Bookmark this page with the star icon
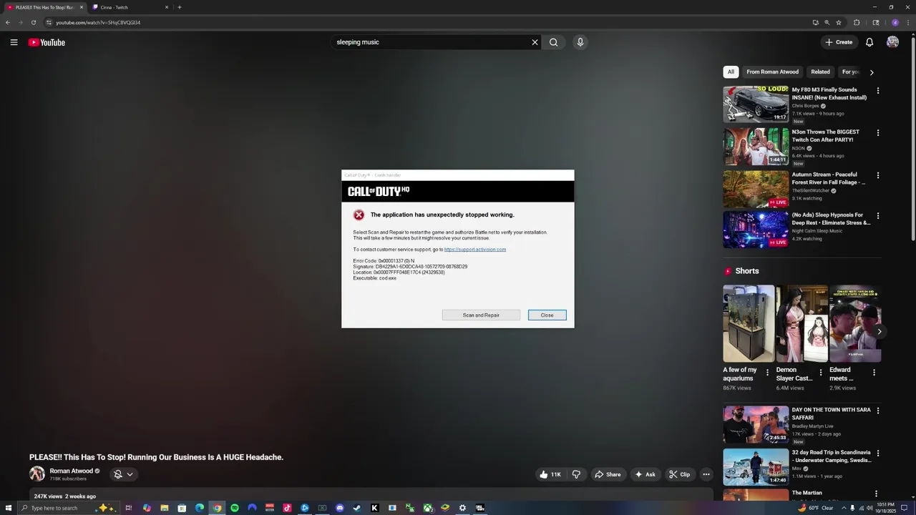Viewport: 916px width, 515px height. pos(839,22)
